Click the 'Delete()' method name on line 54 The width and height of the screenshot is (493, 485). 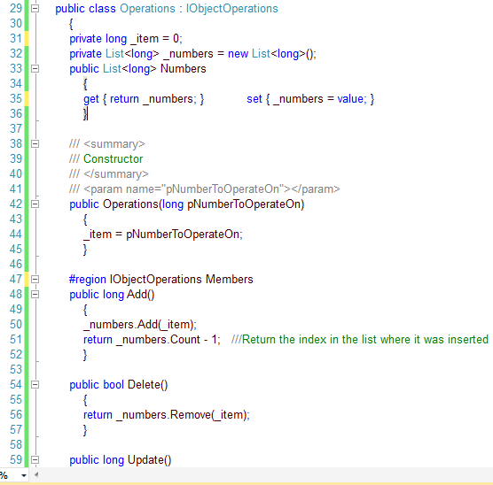148,385
